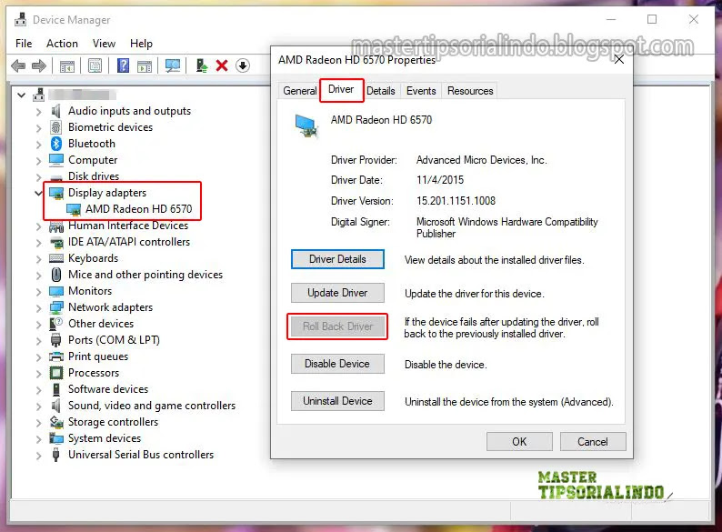Expand the Biometric devices node

39,127
